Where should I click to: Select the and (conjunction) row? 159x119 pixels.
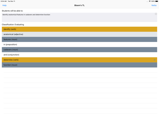(x=79, y=55)
